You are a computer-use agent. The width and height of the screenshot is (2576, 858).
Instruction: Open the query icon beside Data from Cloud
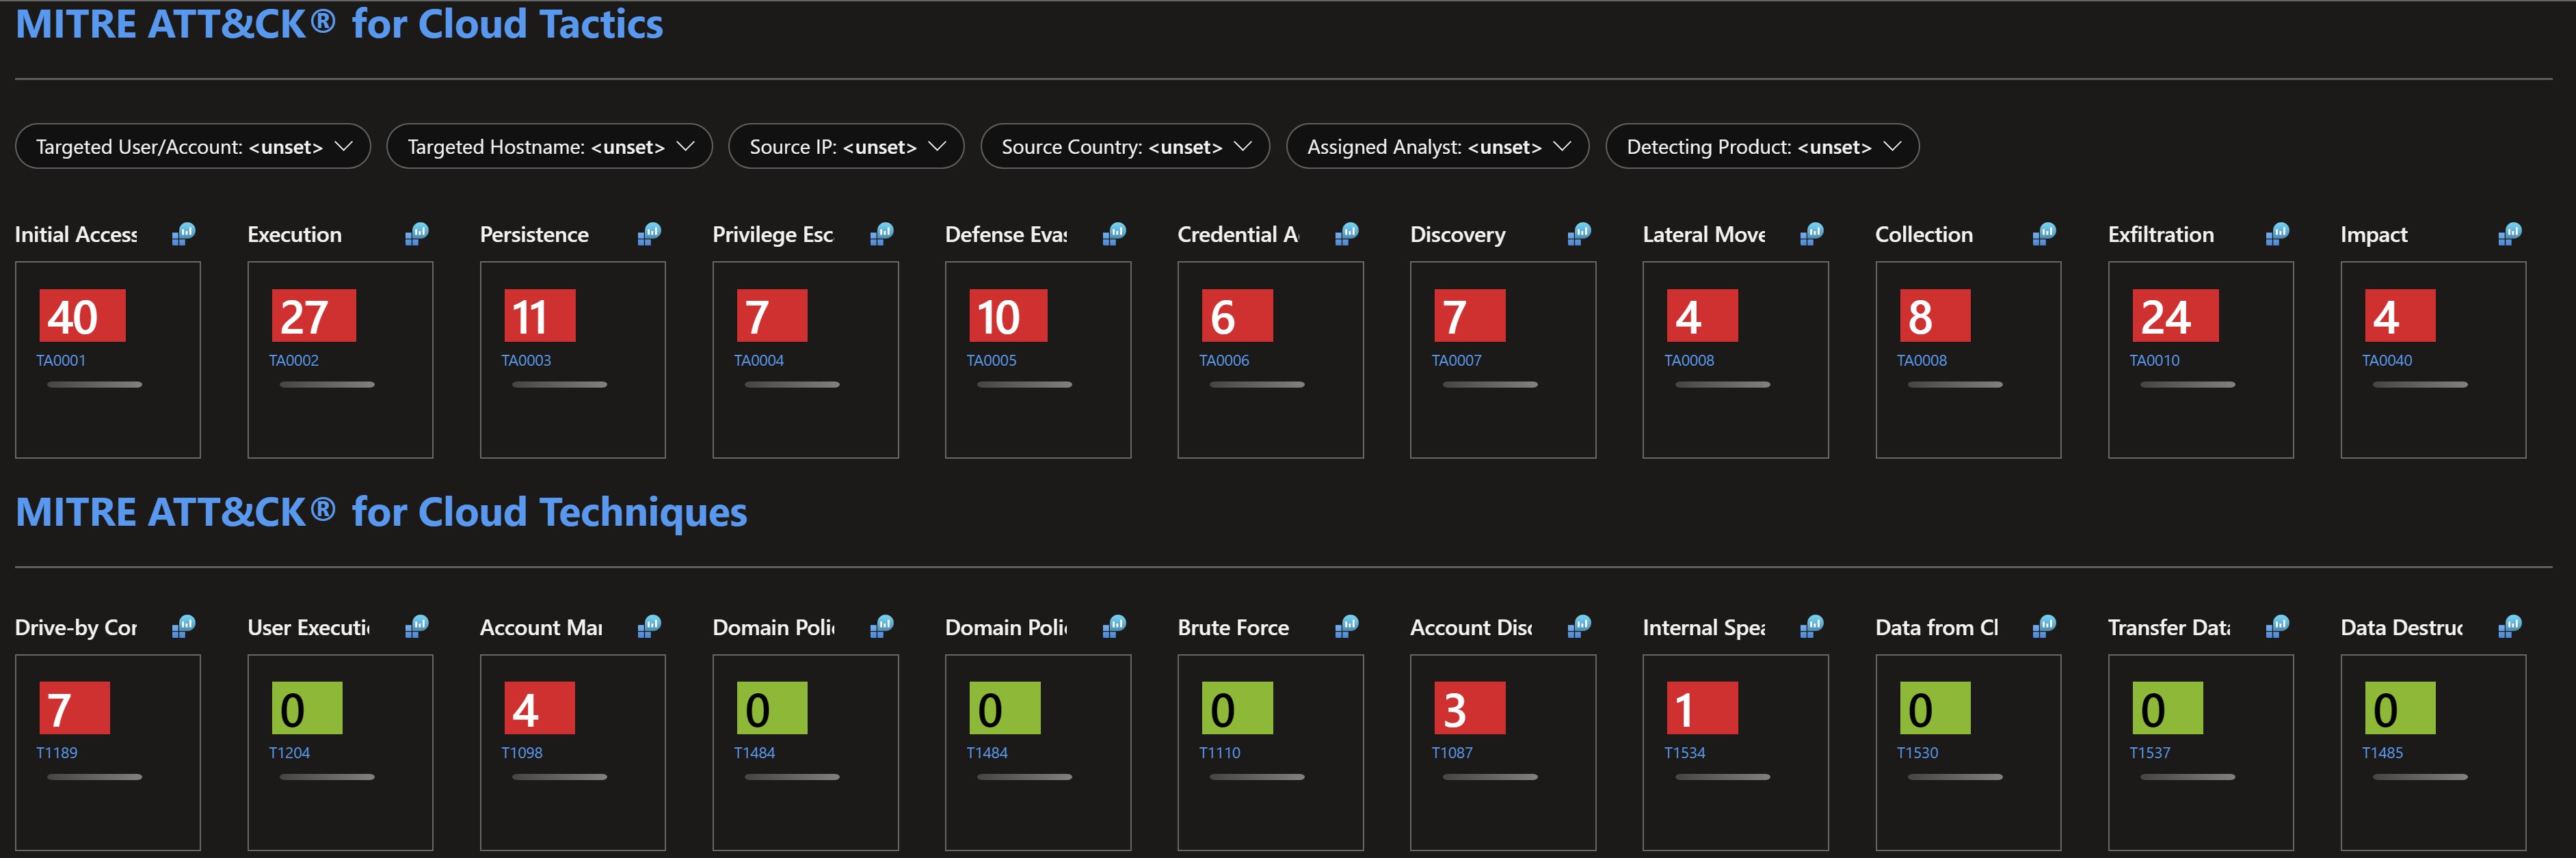pyautogui.click(x=2045, y=627)
